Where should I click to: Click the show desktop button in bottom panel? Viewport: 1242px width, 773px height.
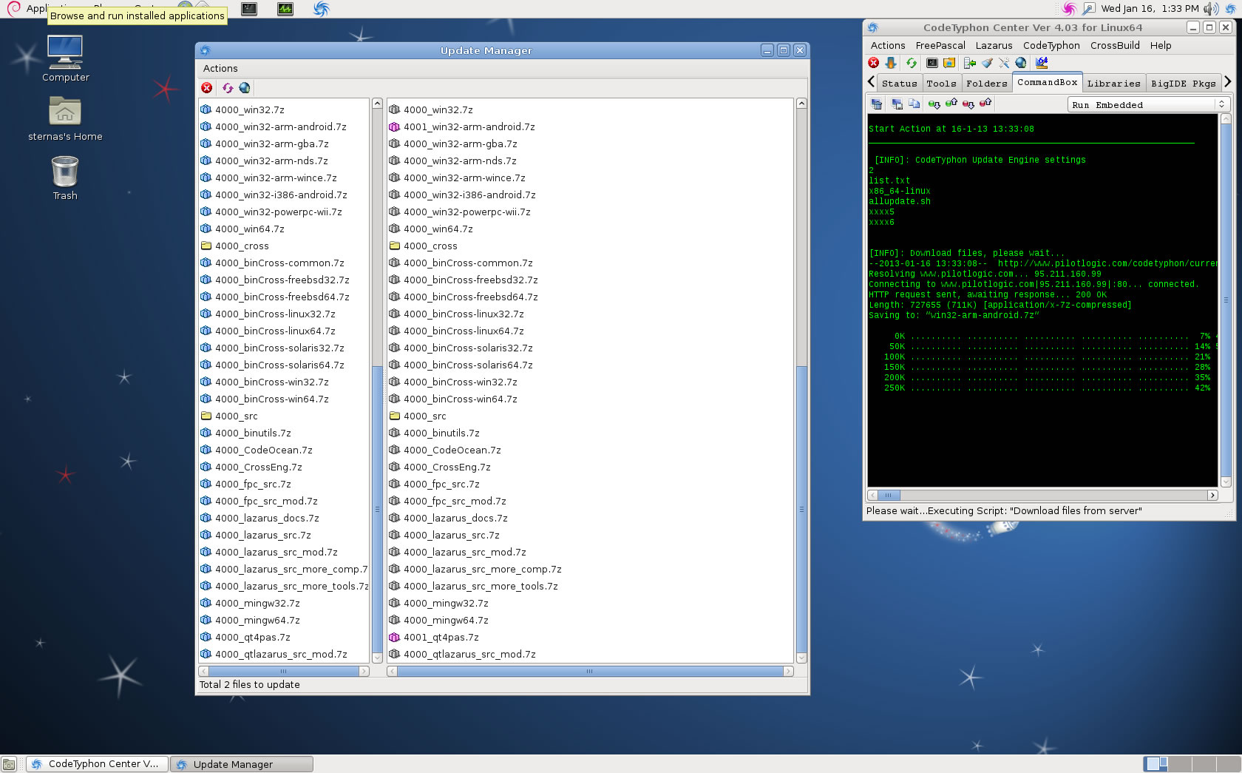click(9, 764)
